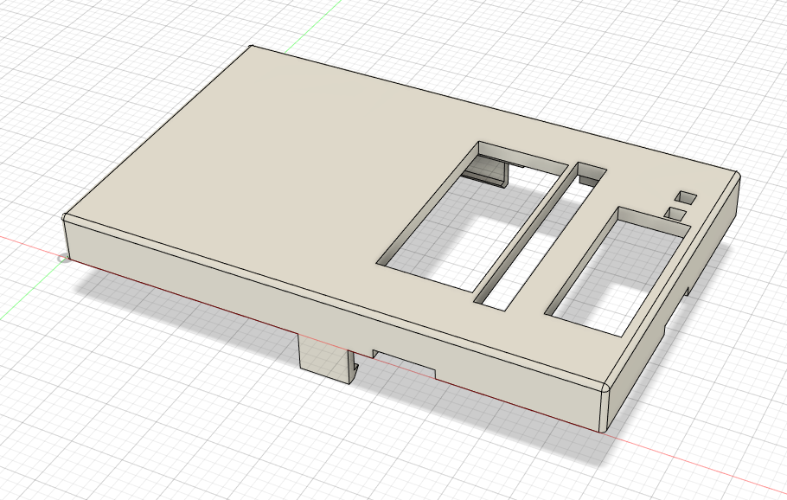Select the upper small square hole
Image resolution: width=787 pixels, height=500 pixels.
pyautogui.click(x=686, y=198)
